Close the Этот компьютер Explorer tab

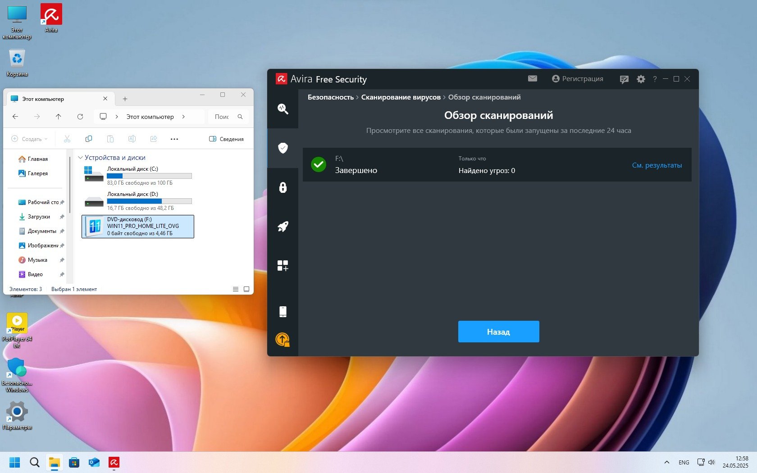click(x=105, y=99)
